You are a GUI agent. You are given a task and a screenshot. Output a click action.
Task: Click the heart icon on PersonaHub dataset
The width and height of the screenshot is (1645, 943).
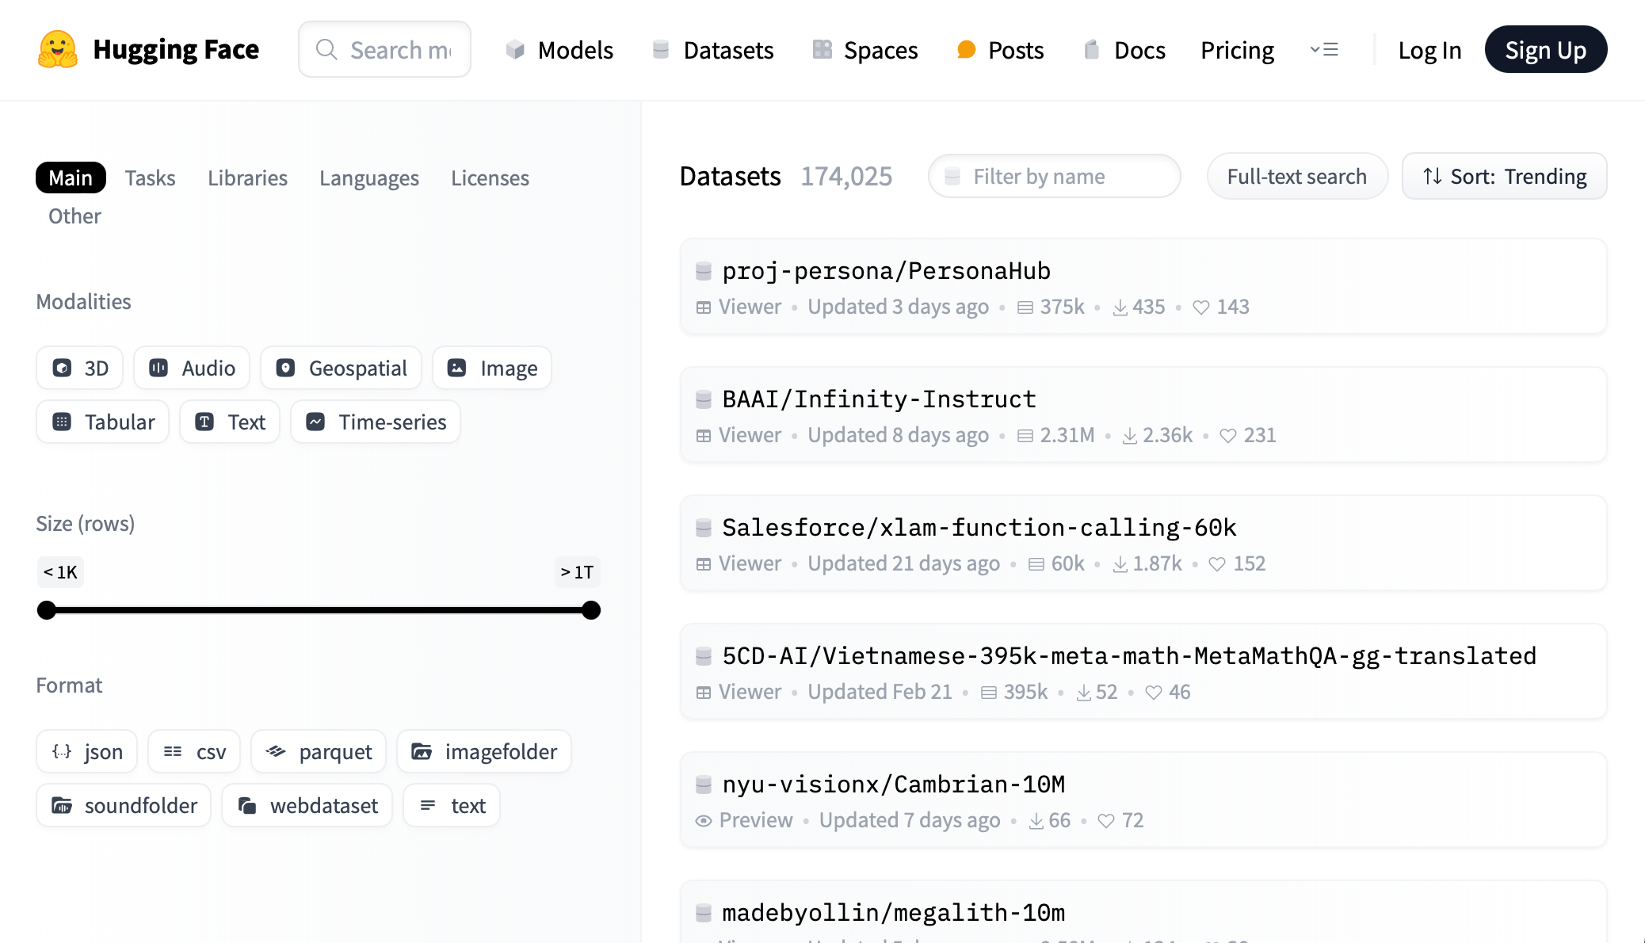click(x=1201, y=307)
